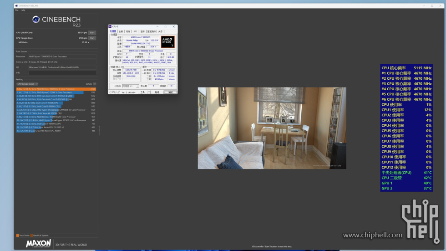Minimize the CPU-Z window
446x251 pixels.
[x=157, y=26]
